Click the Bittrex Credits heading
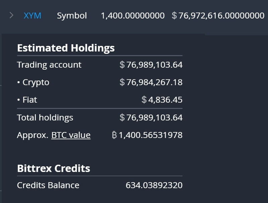The width and height of the screenshot is (268, 203). tap(54, 168)
